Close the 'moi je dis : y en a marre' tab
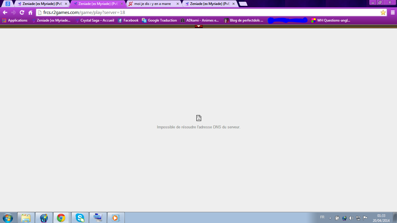 (177, 4)
